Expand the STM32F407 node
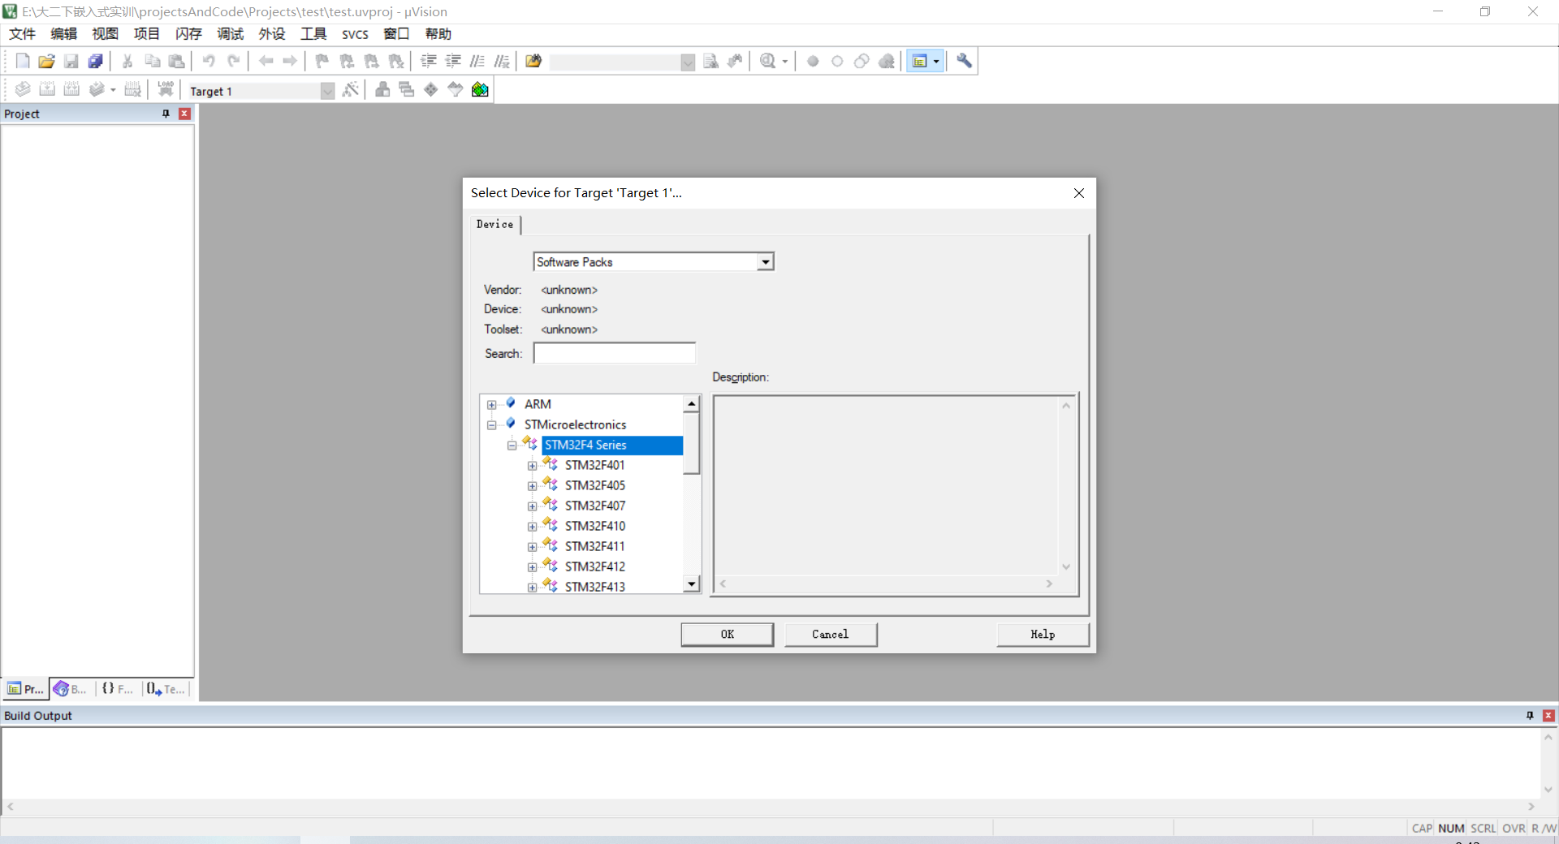 (532, 506)
